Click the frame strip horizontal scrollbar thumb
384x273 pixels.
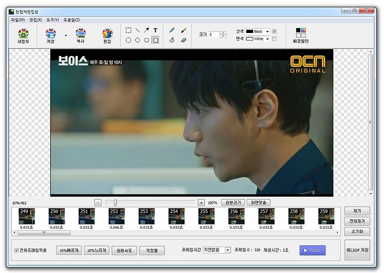(x=44, y=233)
